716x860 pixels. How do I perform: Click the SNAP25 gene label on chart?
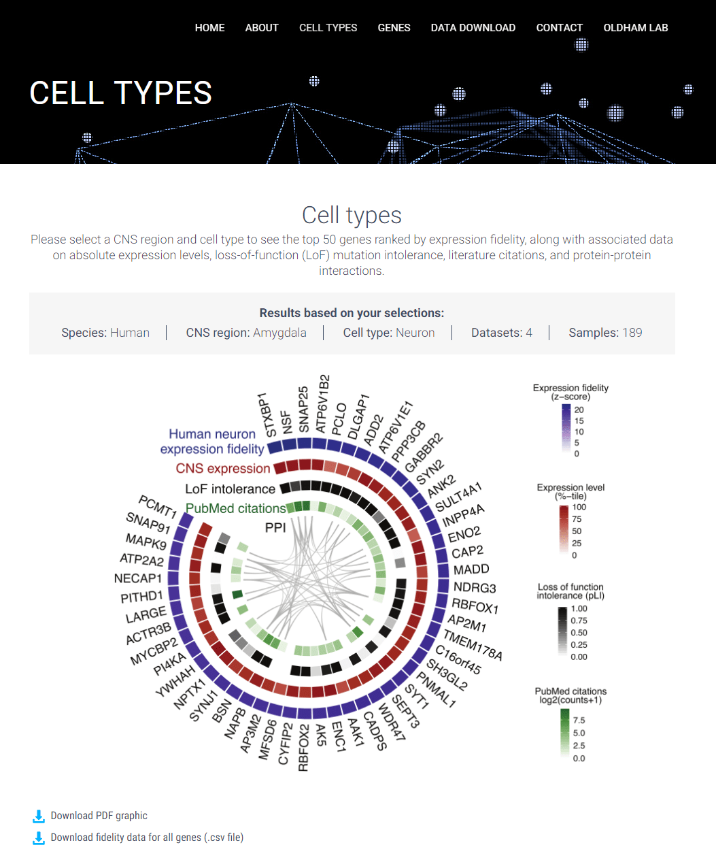[x=304, y=410]
